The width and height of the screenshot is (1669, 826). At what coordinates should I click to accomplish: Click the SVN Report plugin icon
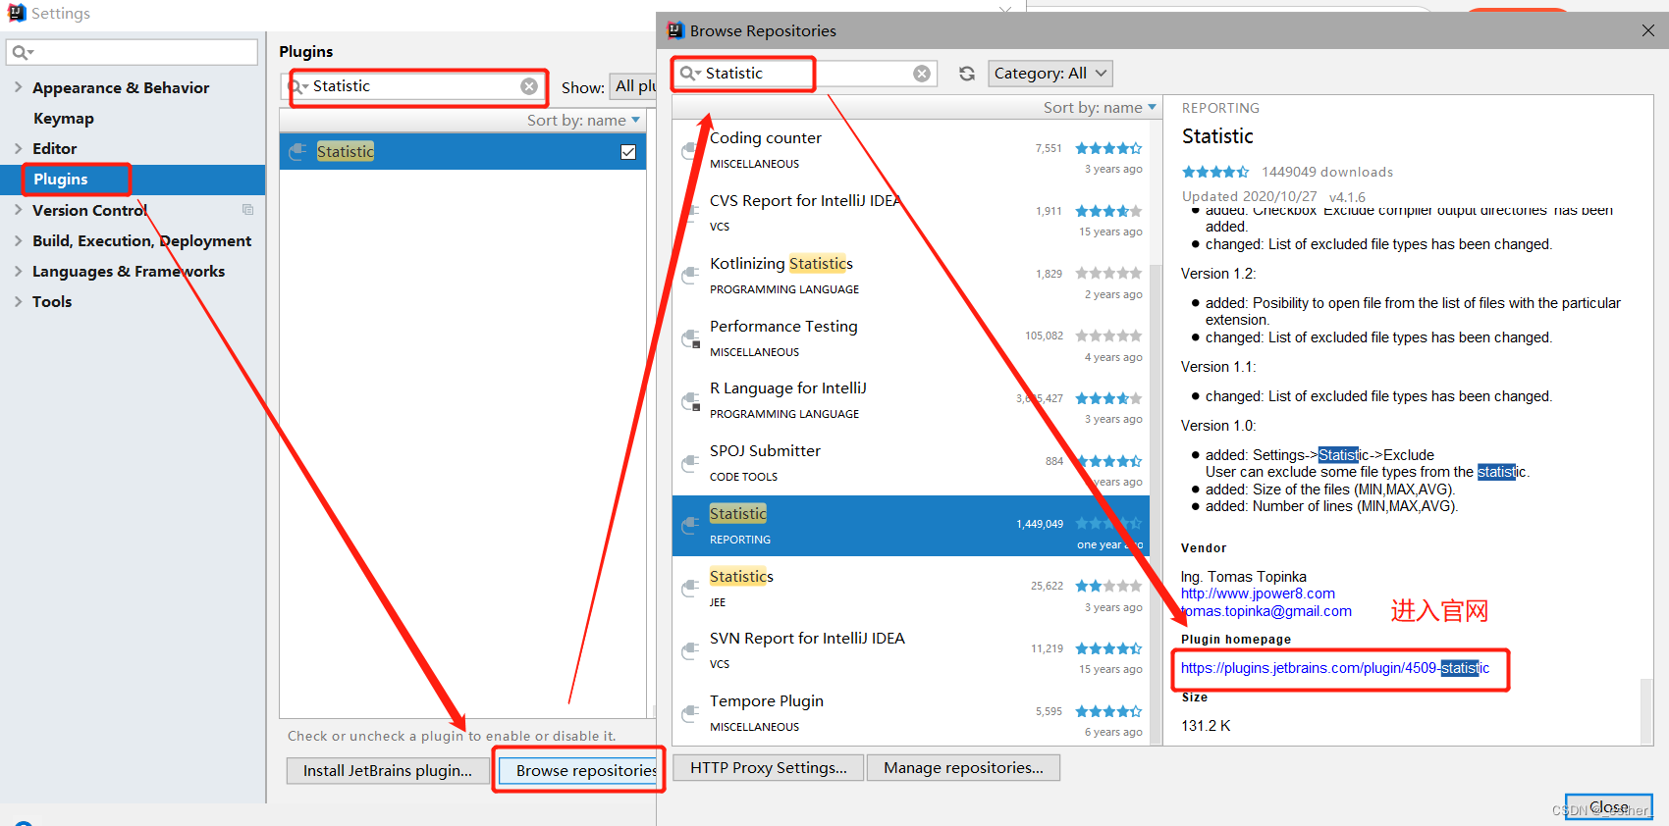click(x=690, y=650)
